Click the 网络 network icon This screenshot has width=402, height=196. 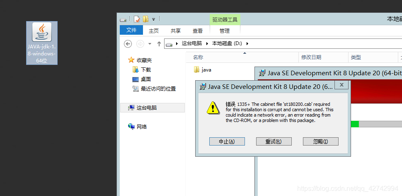(x=131, y=127)
